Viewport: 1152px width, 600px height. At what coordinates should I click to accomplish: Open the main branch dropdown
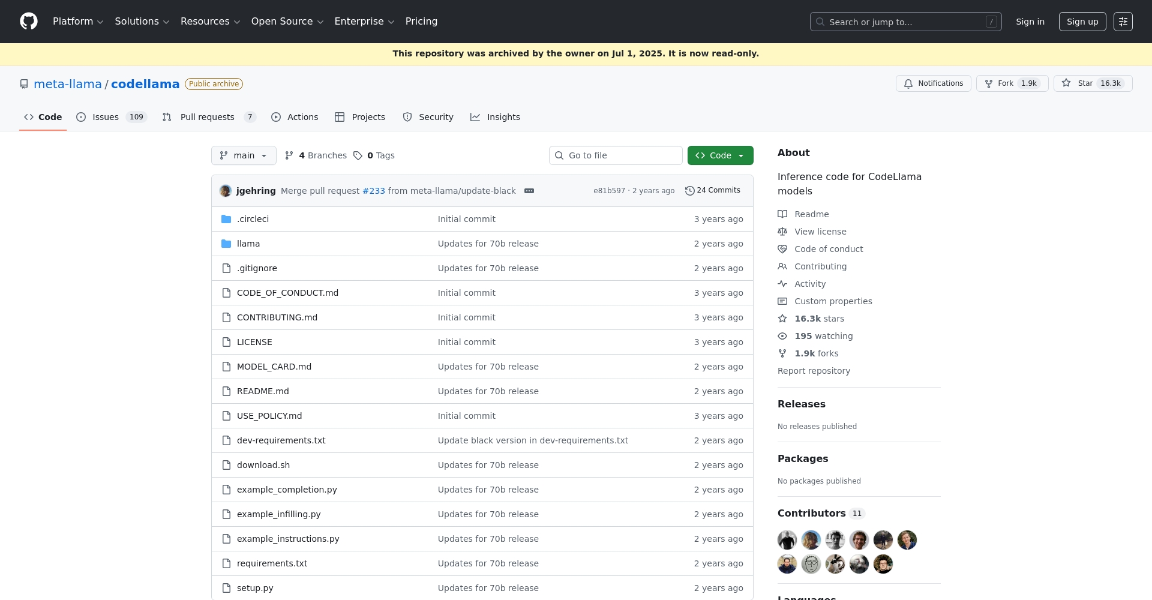[x=244, y=155]
